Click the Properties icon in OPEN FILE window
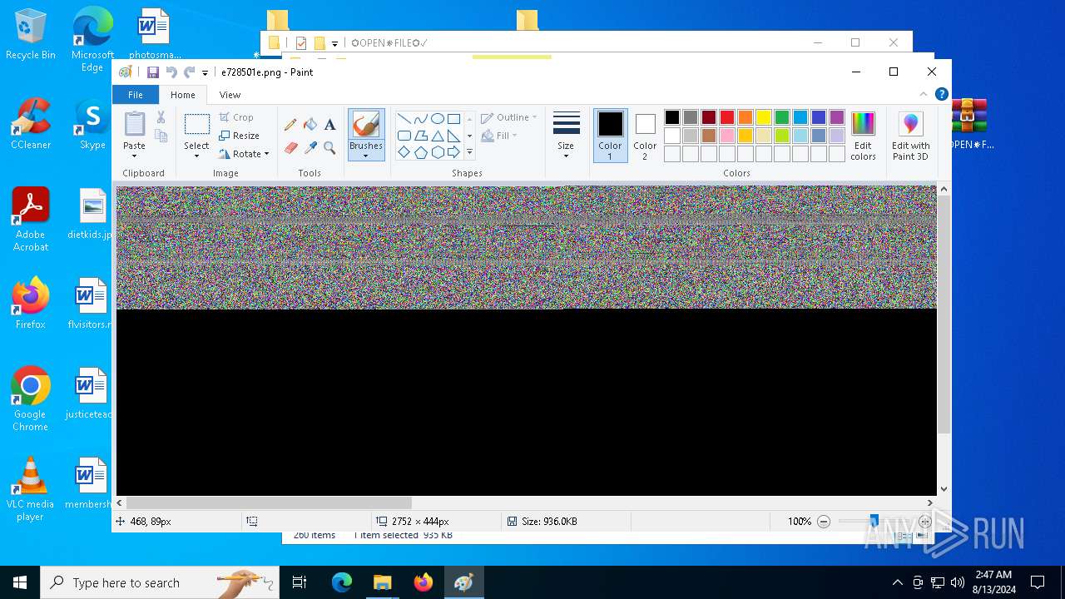1065x599 pixels. click(301, 43)
